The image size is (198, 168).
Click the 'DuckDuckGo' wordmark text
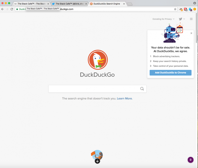point(97,75)
